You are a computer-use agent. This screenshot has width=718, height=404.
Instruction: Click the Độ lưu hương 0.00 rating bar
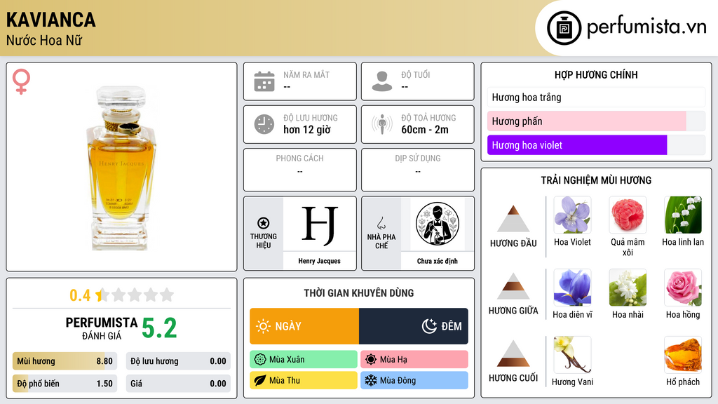pos(178,361)
